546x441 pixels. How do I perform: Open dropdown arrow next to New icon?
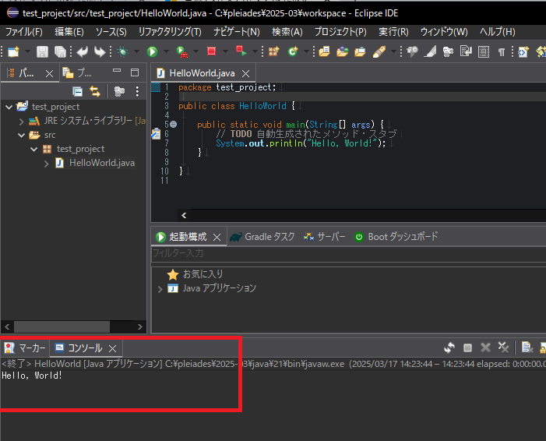click(x=27, y=52)
